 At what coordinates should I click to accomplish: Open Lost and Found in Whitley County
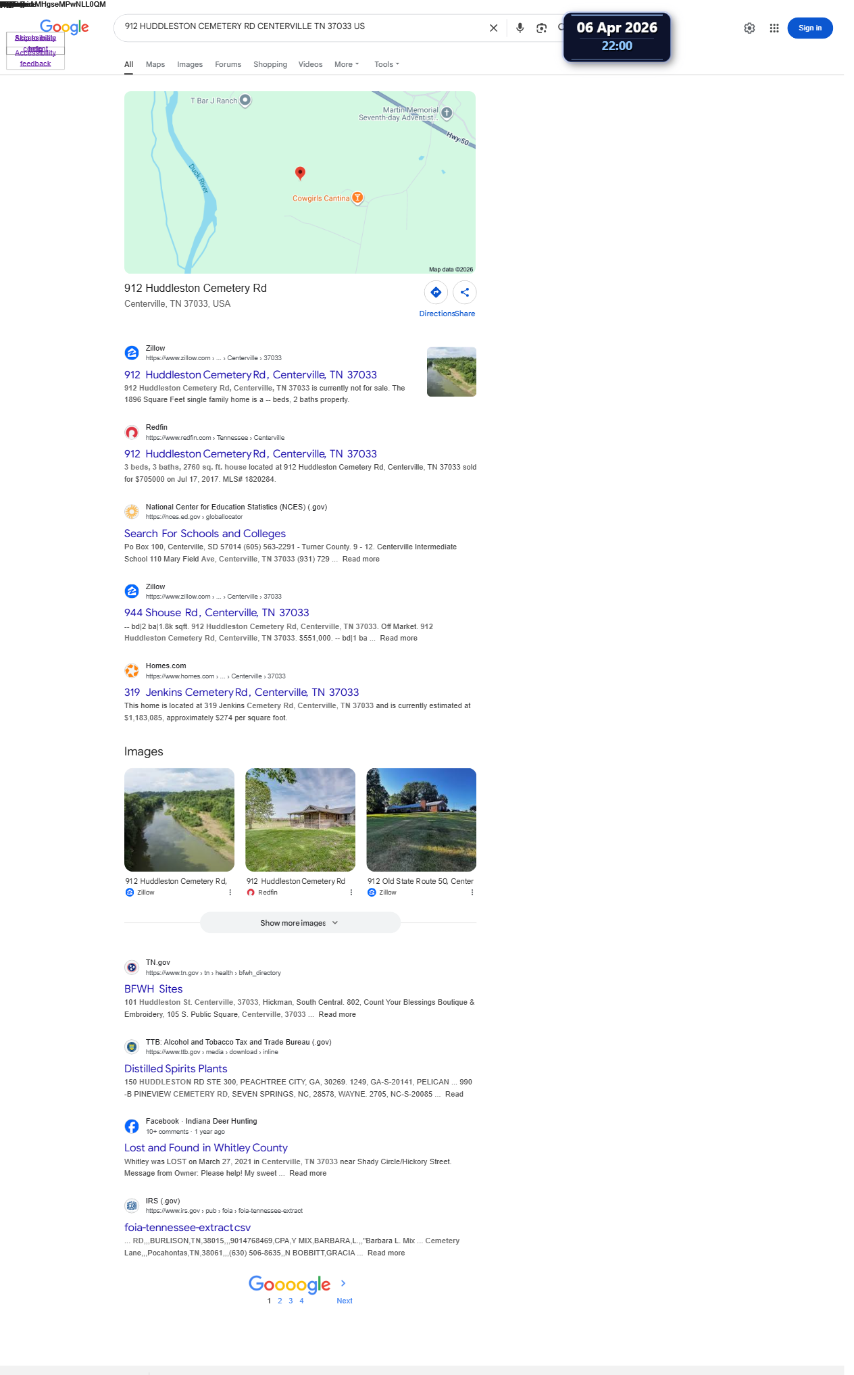point(206,1148)
